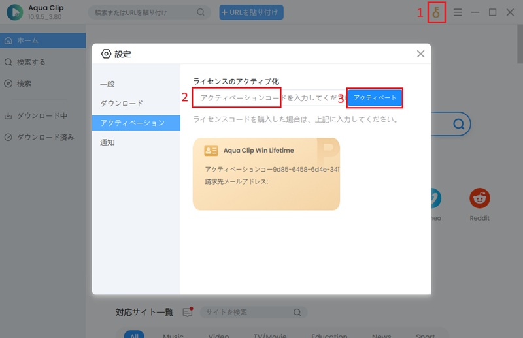Maximize the Aqua Clip window
The image size is (523, 338).
[x=493, y=12]
